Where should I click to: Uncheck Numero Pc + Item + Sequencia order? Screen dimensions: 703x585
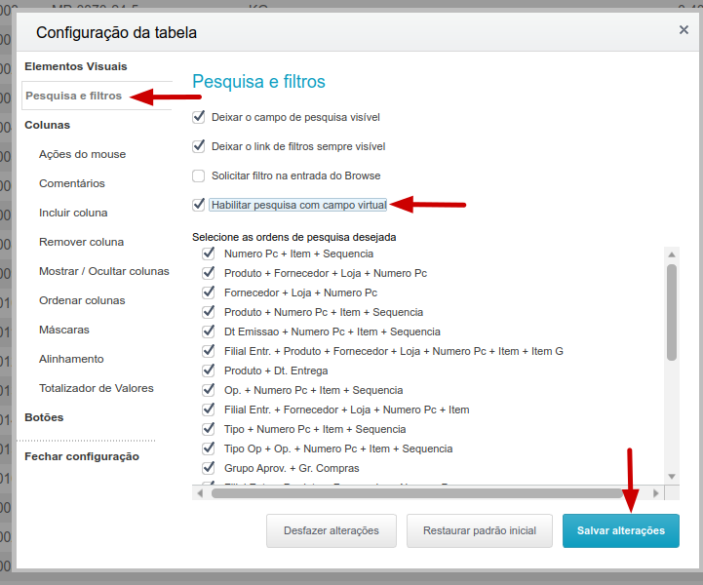click(209, 253)
